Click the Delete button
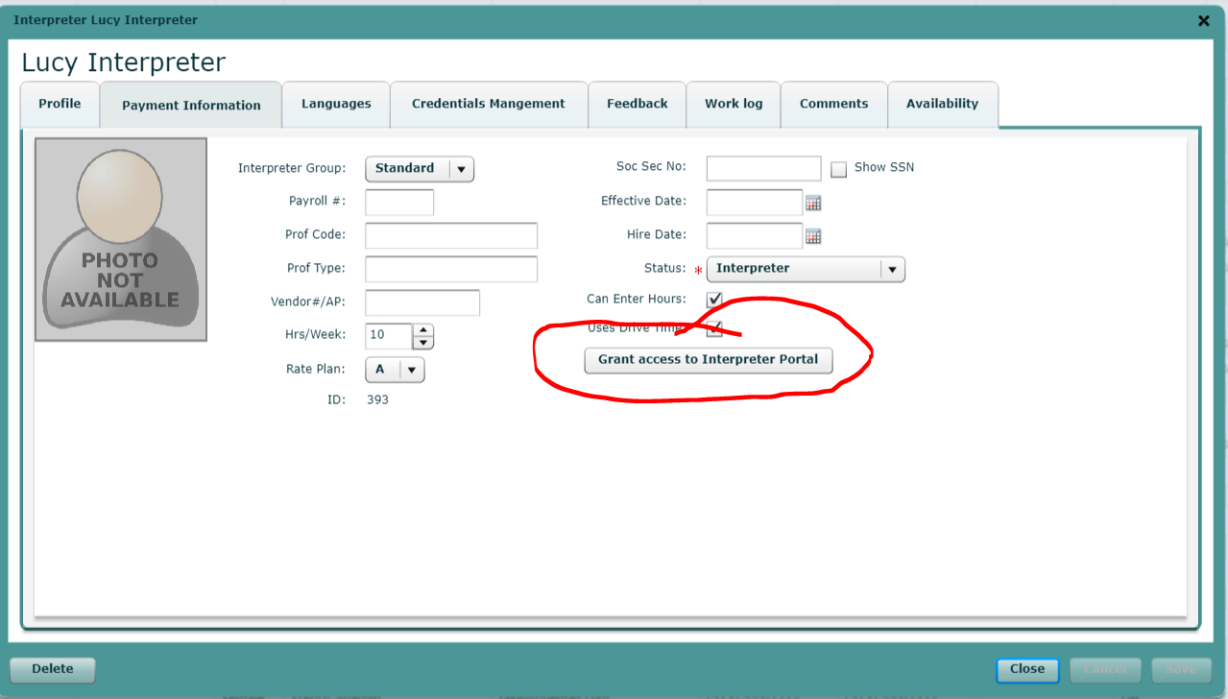The image size is (1228, 699). tap(53, 669)
